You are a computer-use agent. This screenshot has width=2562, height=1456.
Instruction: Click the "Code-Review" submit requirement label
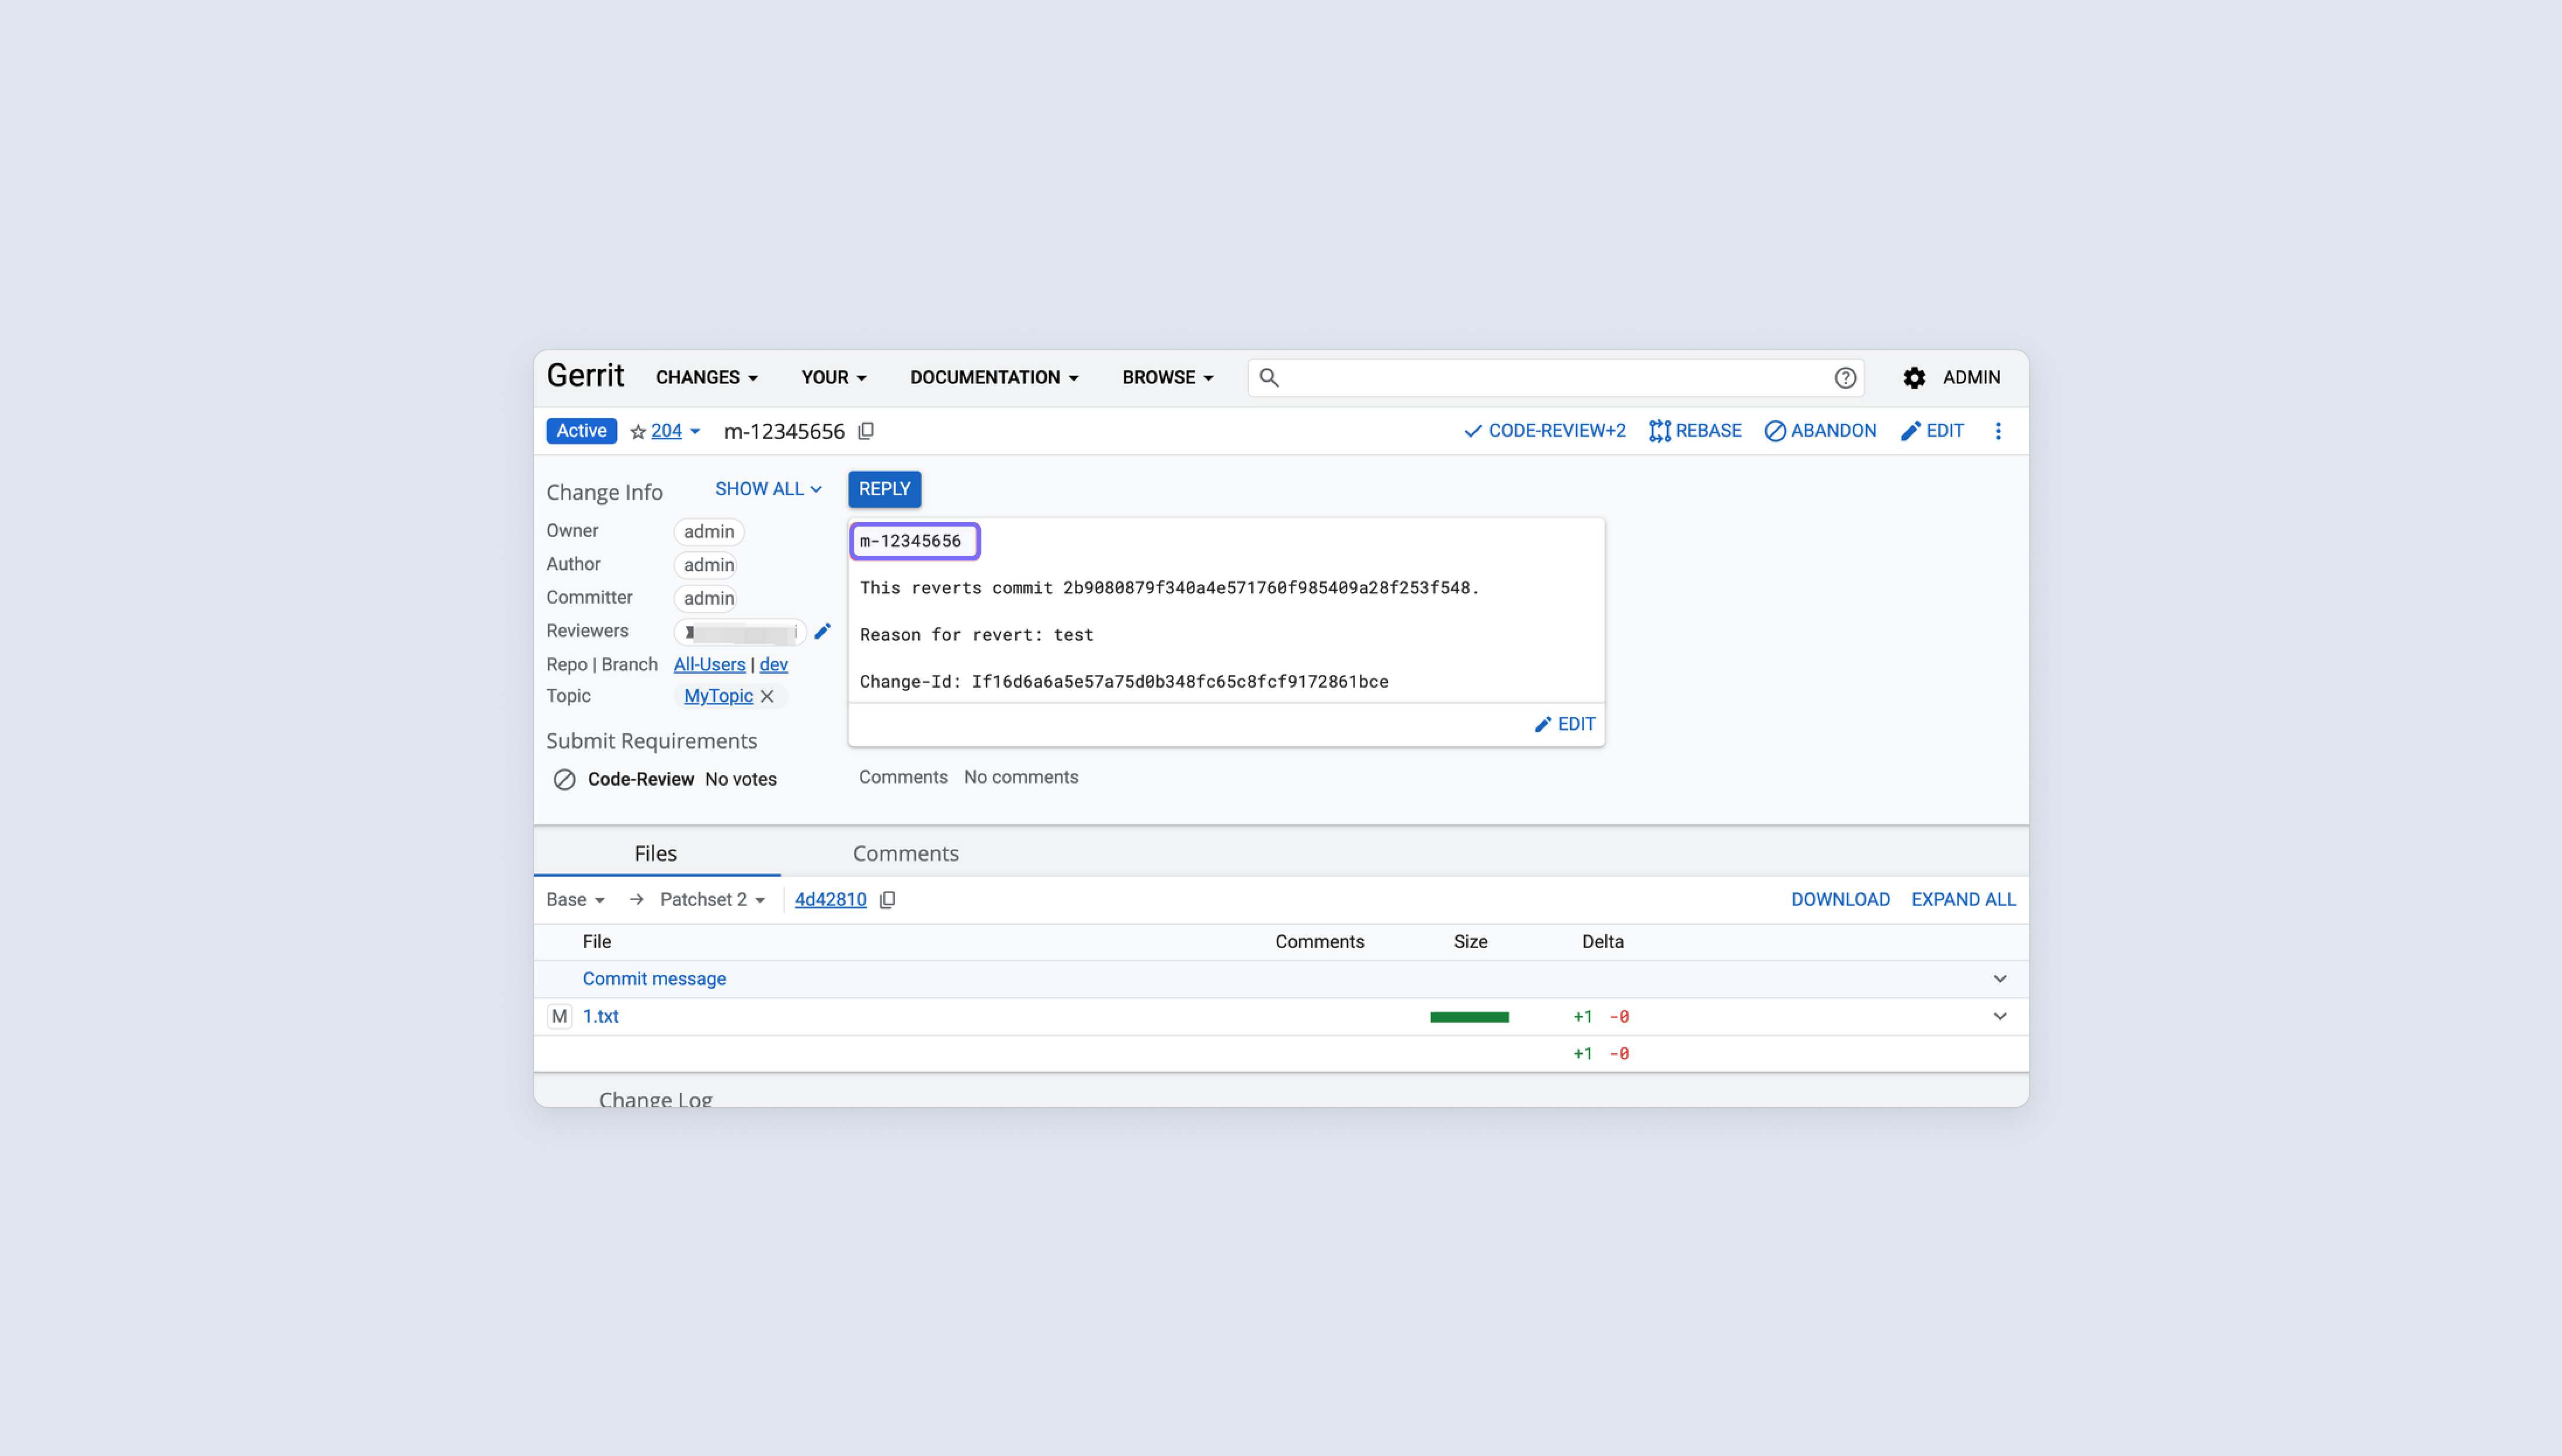click(x=640, y=780)
